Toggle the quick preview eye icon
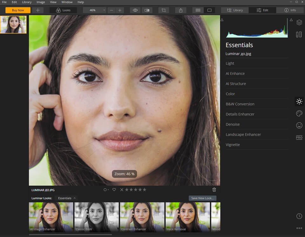The width and height of the screenshot is (305, 237). point(135,10)
